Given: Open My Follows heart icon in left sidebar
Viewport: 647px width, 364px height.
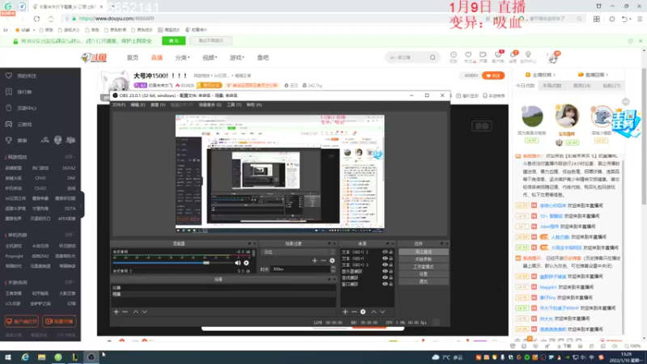Looking at the screenshot, I should tap(9, 75).
